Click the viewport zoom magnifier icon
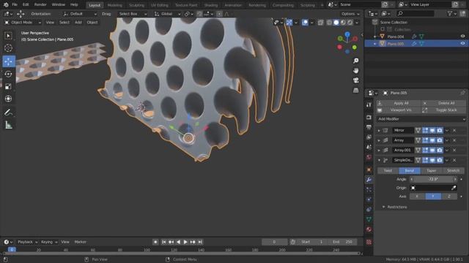The height and width of the screenshot is (263, 469). point(355,61)
